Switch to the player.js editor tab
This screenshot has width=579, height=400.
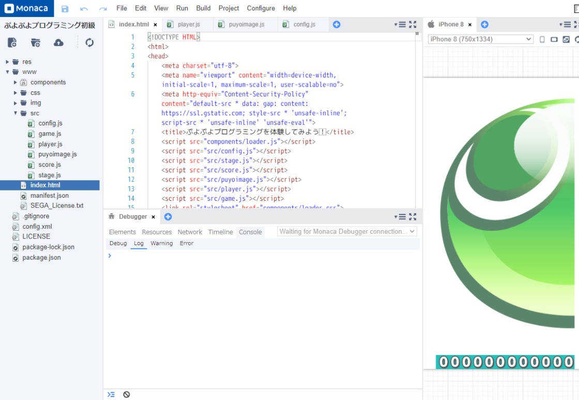click(x=188, y=24)
